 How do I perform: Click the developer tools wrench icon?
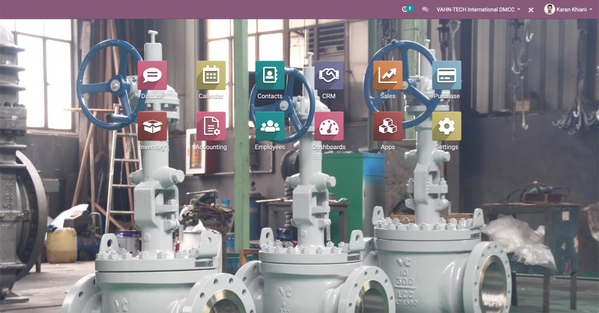531,9
